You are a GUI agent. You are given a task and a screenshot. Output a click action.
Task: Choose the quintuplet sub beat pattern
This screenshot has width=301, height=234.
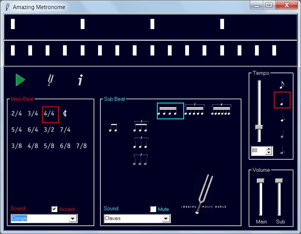tap(194, 110)
